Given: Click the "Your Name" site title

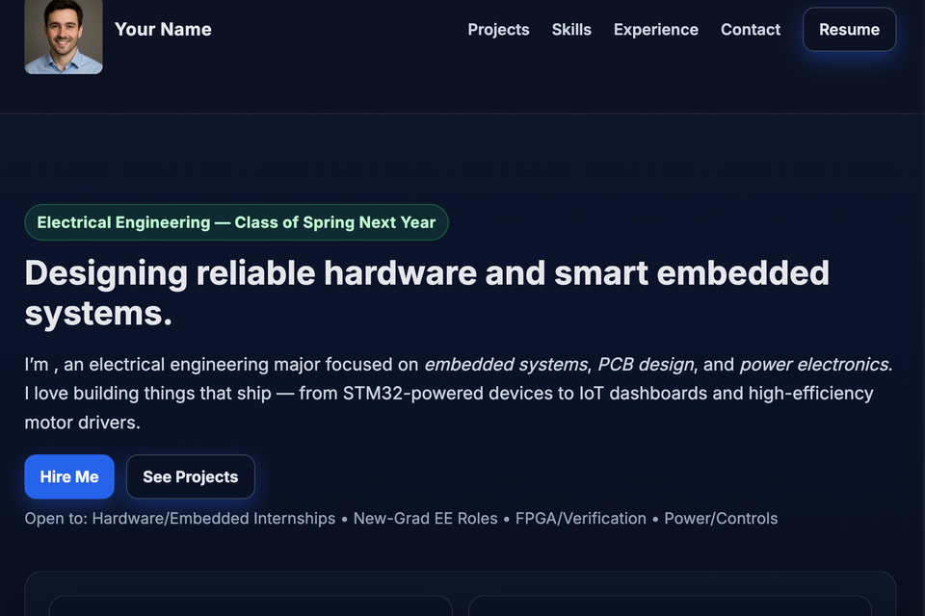Looking at the screenshot, I should (163, 29).
